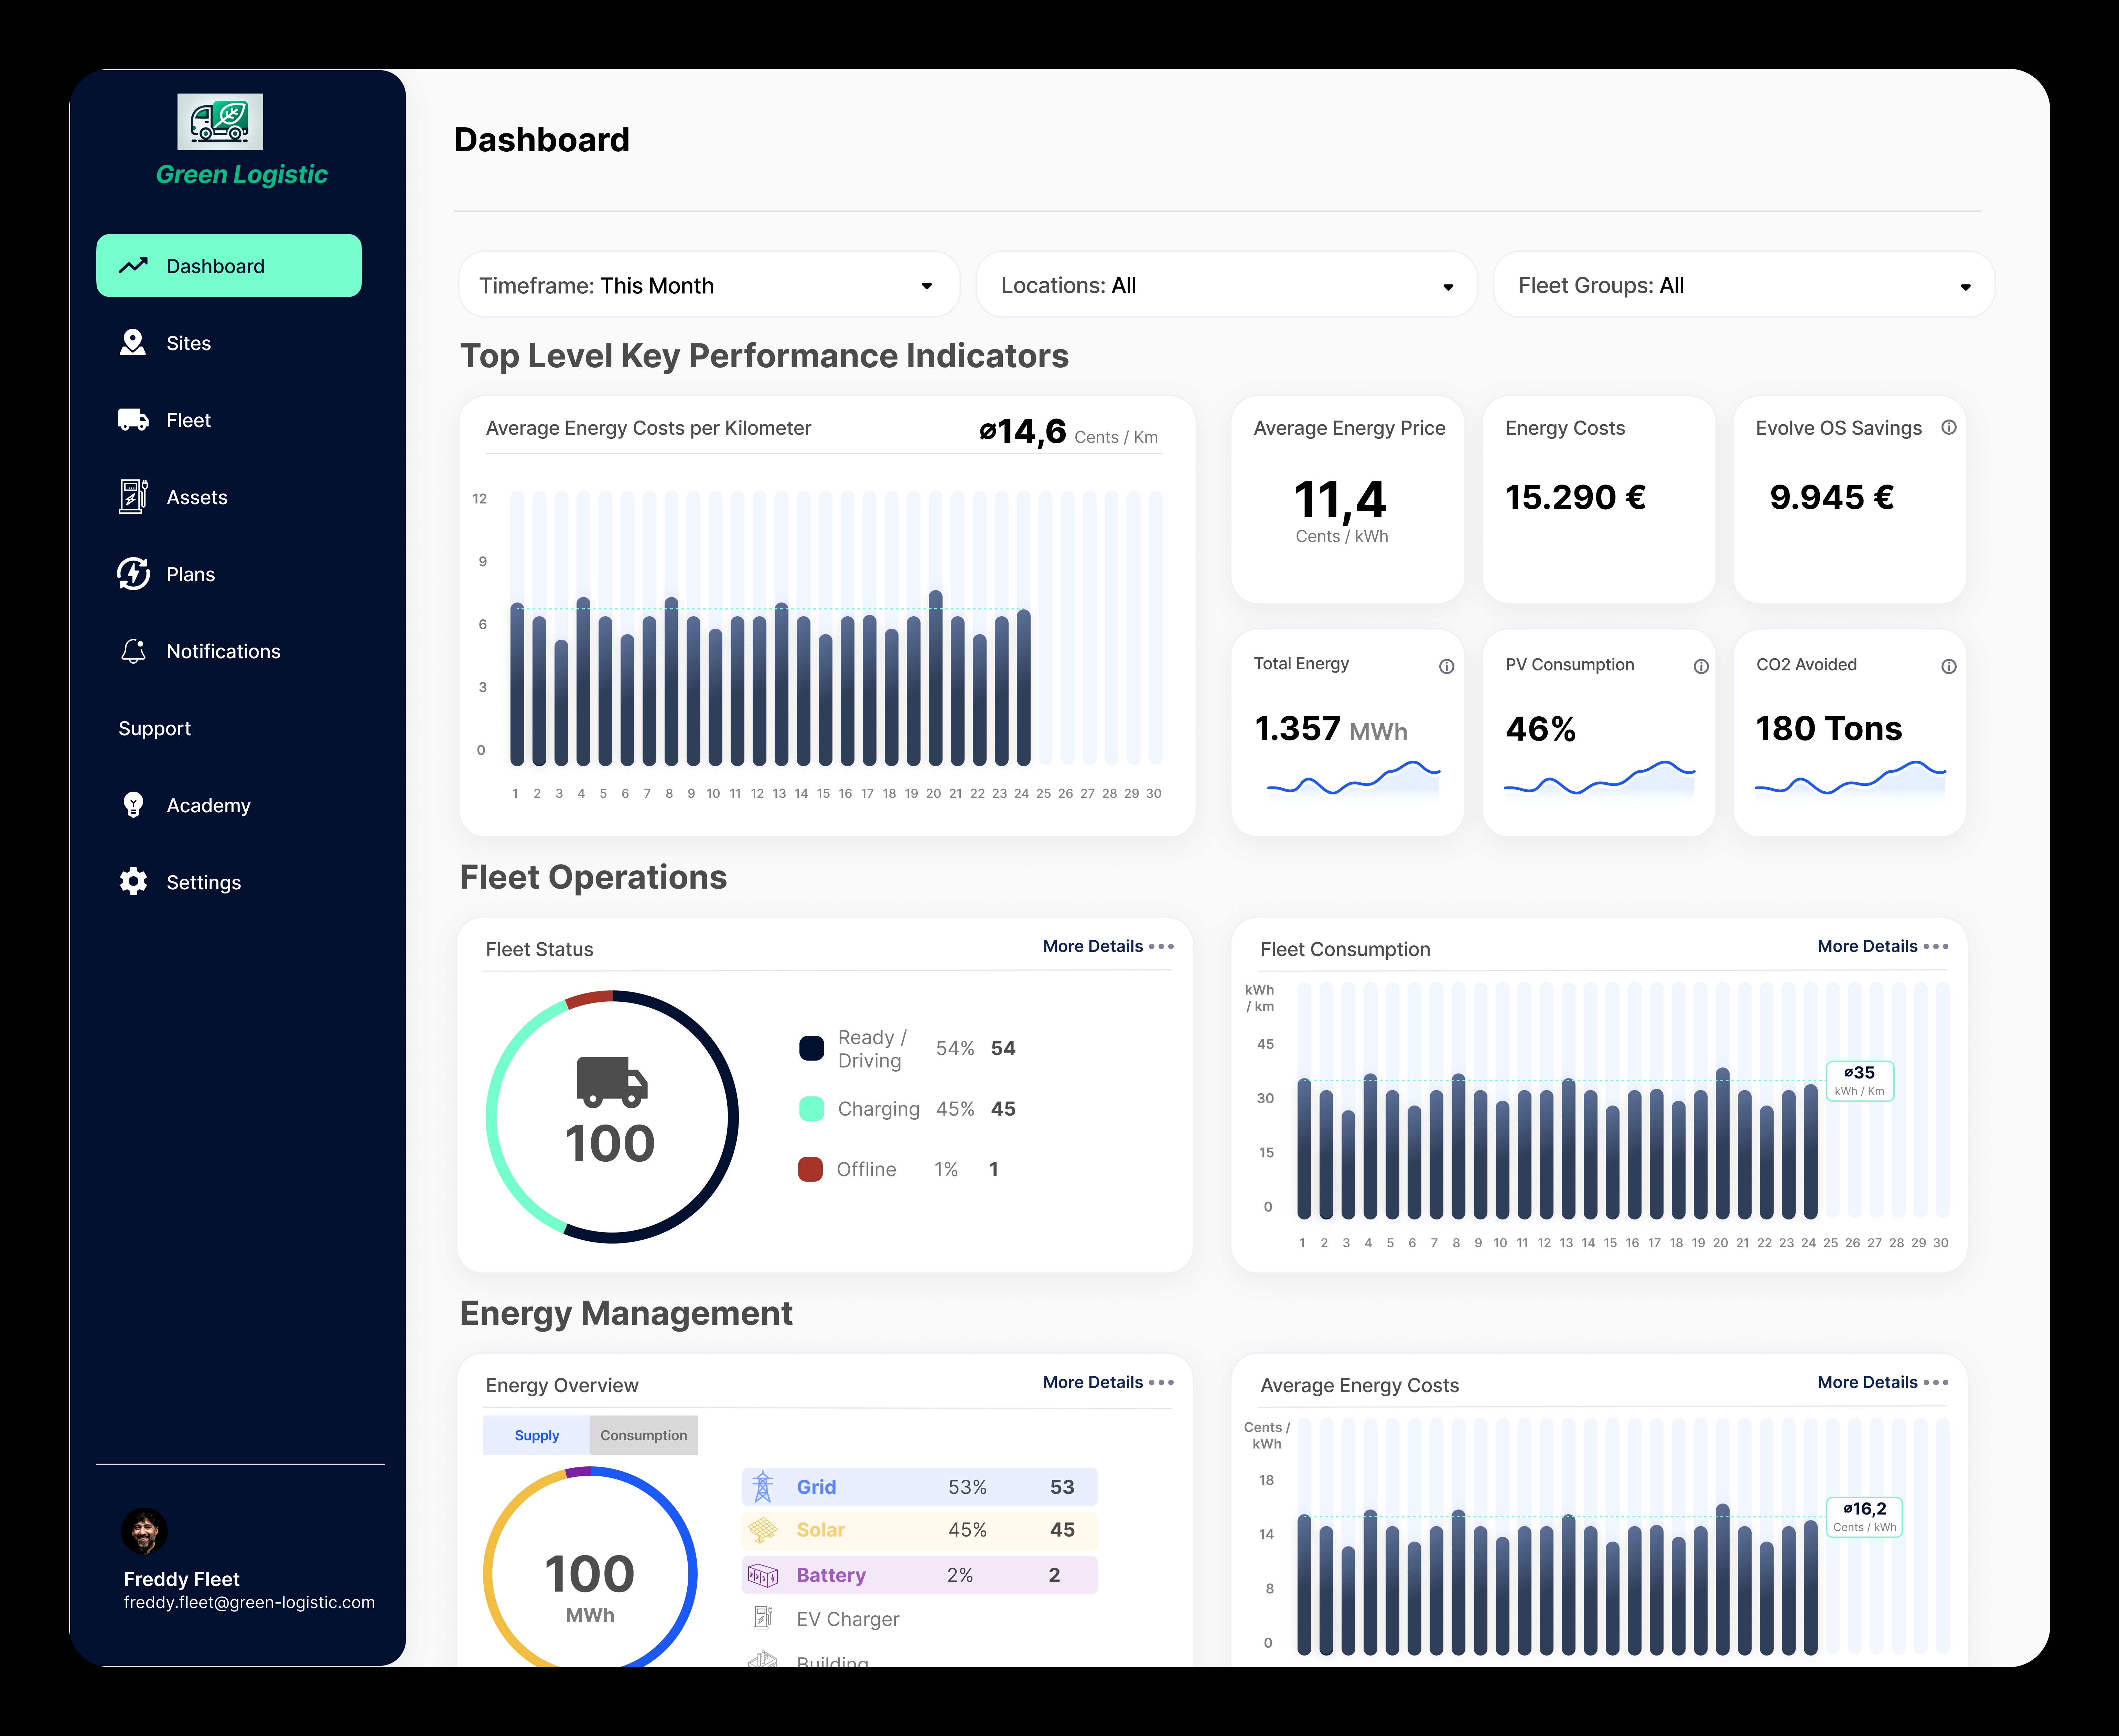Click the Plans lightning cycle icon
The width and height of the screenshot is (2119, 1736).
133,574
